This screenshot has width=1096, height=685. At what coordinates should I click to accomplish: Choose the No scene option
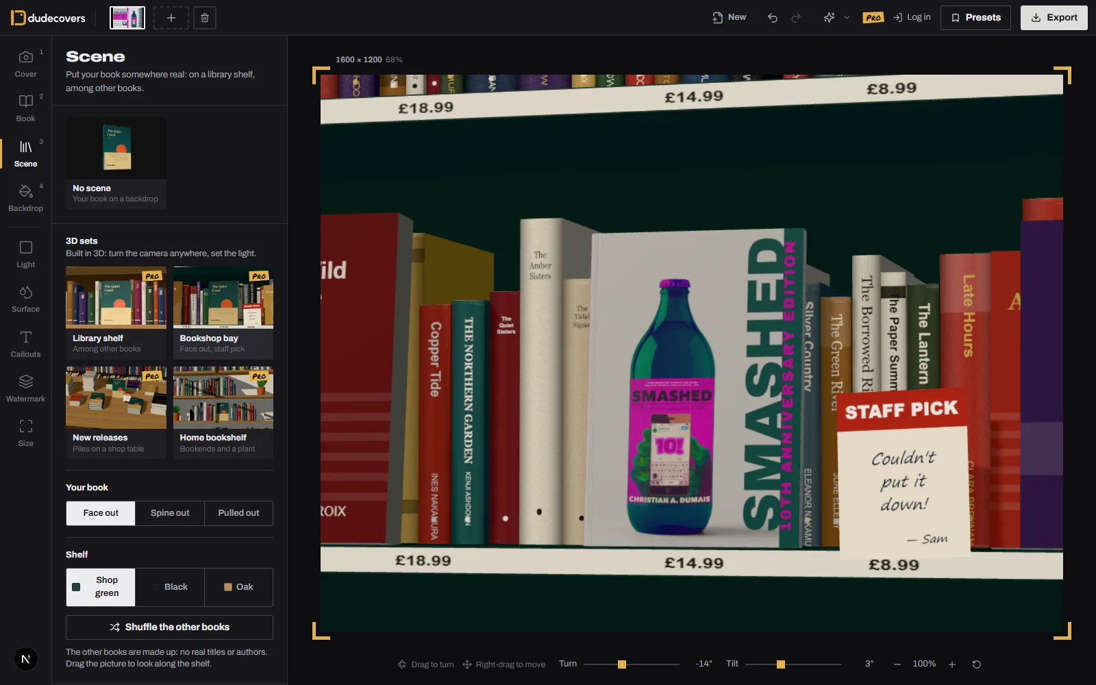(116, 162)
